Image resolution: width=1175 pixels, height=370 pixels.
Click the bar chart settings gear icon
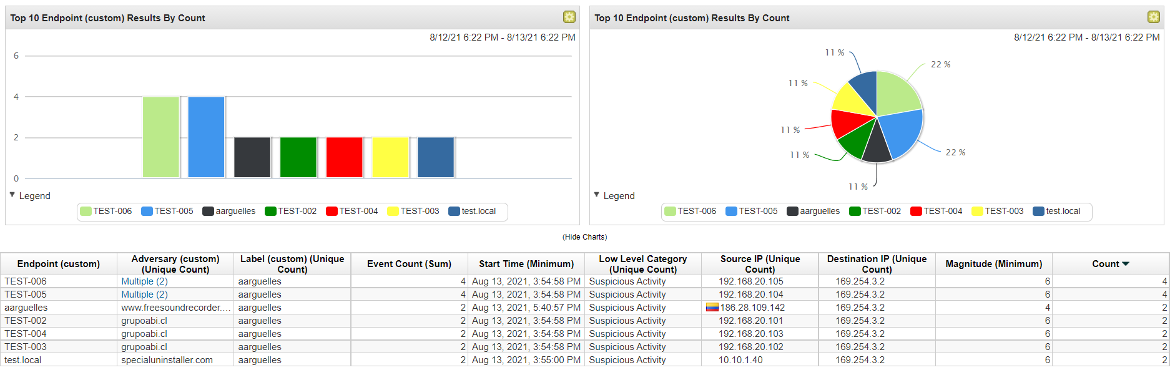569,17
